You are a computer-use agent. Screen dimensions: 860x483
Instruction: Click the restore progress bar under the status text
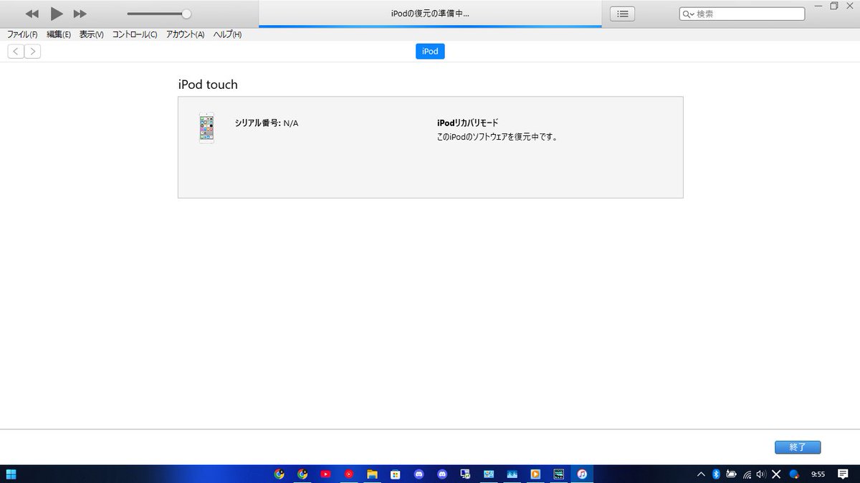pyautogui.click(x=430, y=27)
